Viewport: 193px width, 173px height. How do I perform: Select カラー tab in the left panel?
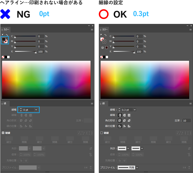[x=6, y=30]
